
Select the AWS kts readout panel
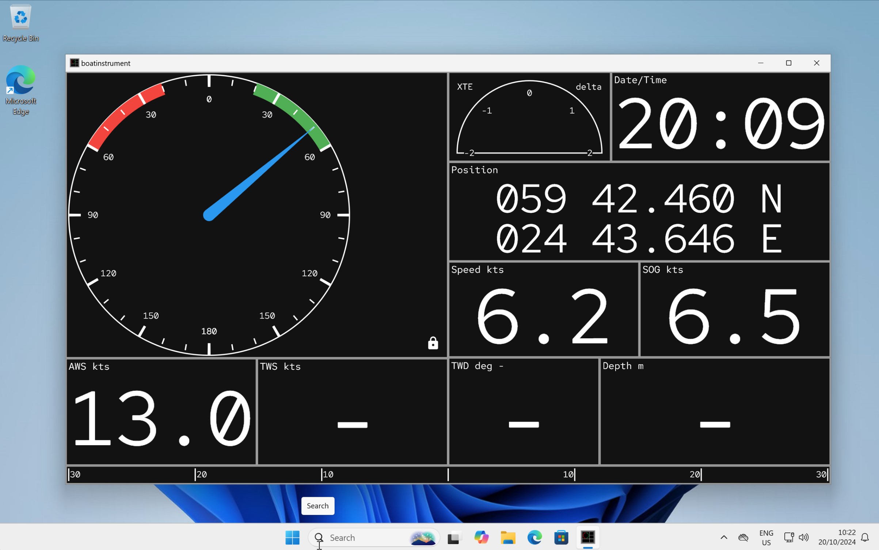click(161, 412)
